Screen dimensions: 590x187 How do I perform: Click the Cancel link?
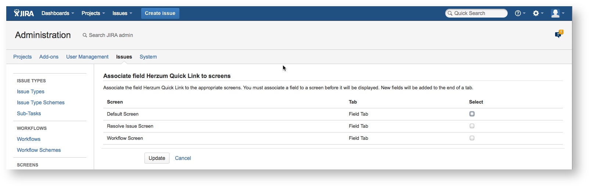coord(183,158)
